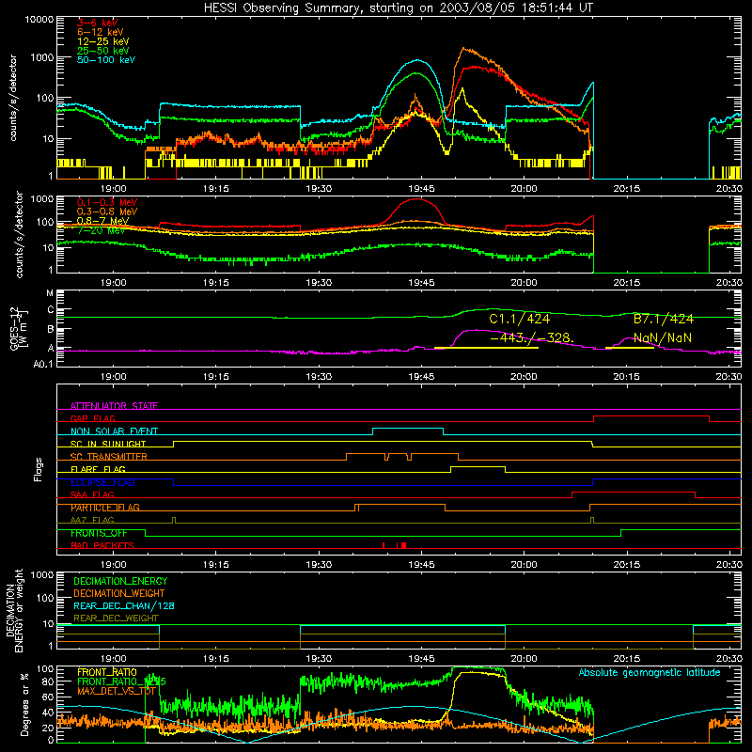Click the Degrees or % axis title
This screenshot has height=752, width=752.
[x=24, y=705]
